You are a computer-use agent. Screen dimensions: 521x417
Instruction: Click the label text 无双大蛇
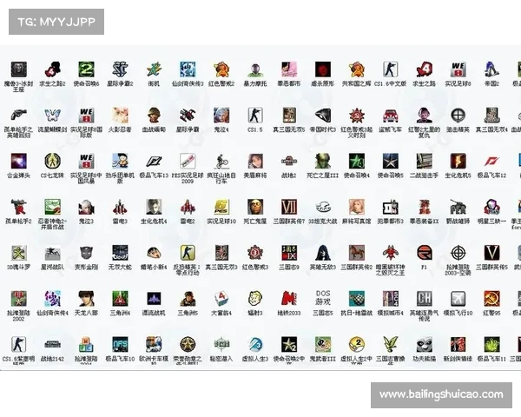[120, 267]
